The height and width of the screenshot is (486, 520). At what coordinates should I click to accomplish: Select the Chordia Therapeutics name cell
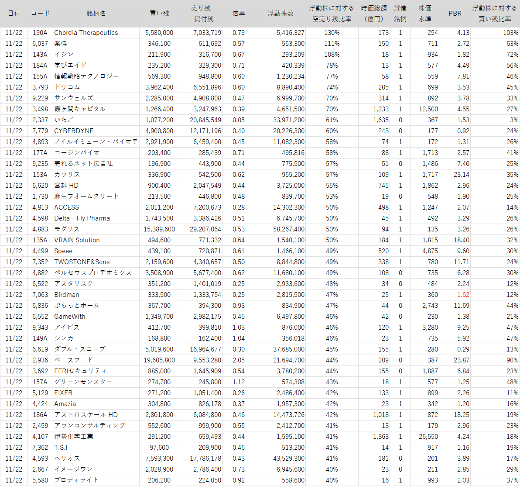(x=86, y=33)
